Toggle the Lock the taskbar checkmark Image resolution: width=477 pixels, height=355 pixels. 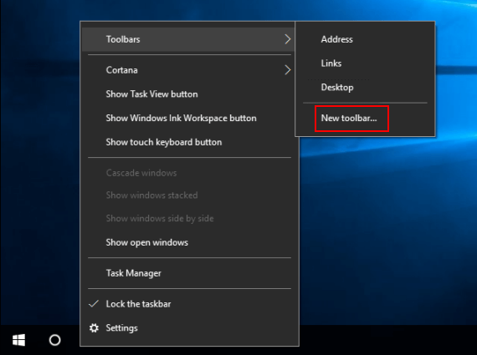pos(94,304)
